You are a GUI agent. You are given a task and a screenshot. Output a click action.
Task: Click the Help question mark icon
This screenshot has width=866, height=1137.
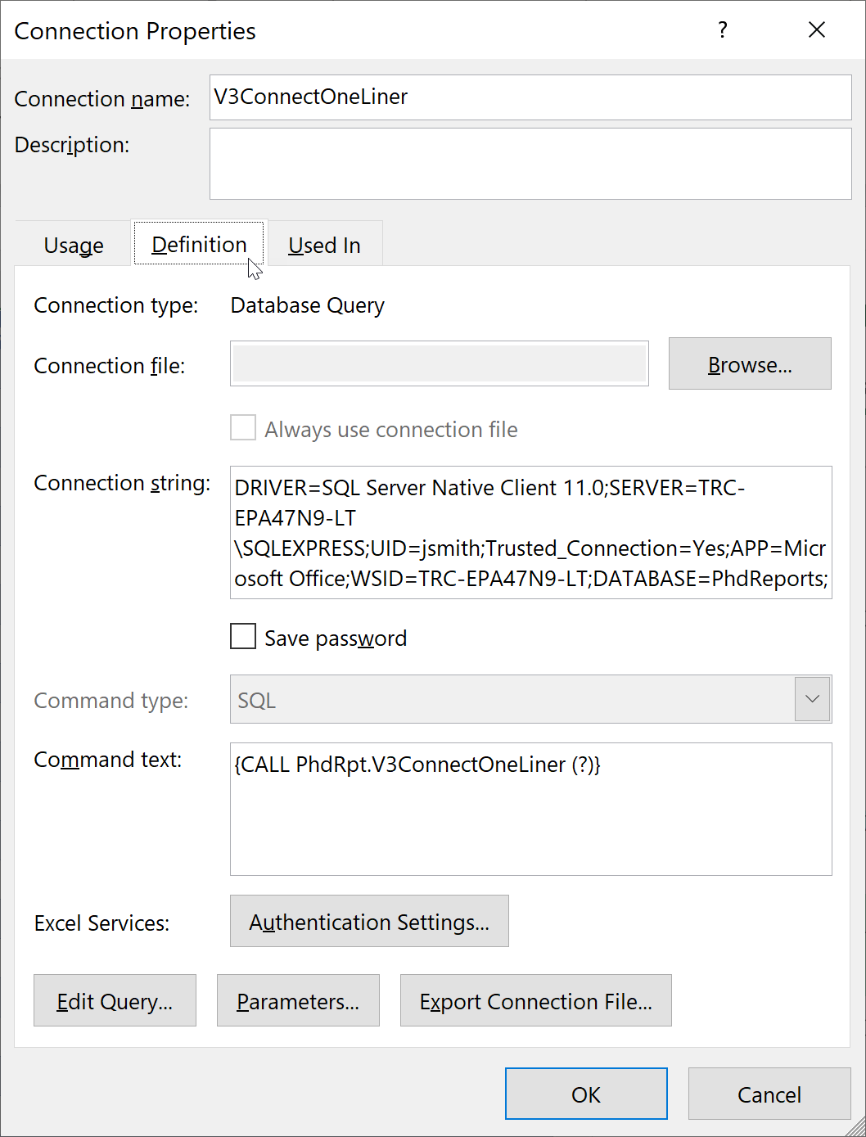(x=723, y=29)
